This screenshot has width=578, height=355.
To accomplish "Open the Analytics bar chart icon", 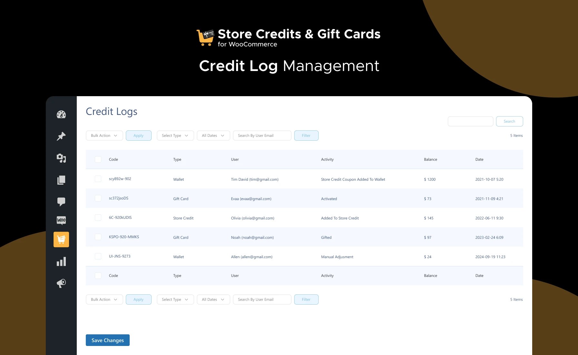I will (x=61, y=261).
